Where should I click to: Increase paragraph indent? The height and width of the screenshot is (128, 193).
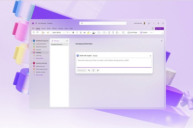point(113,33)
